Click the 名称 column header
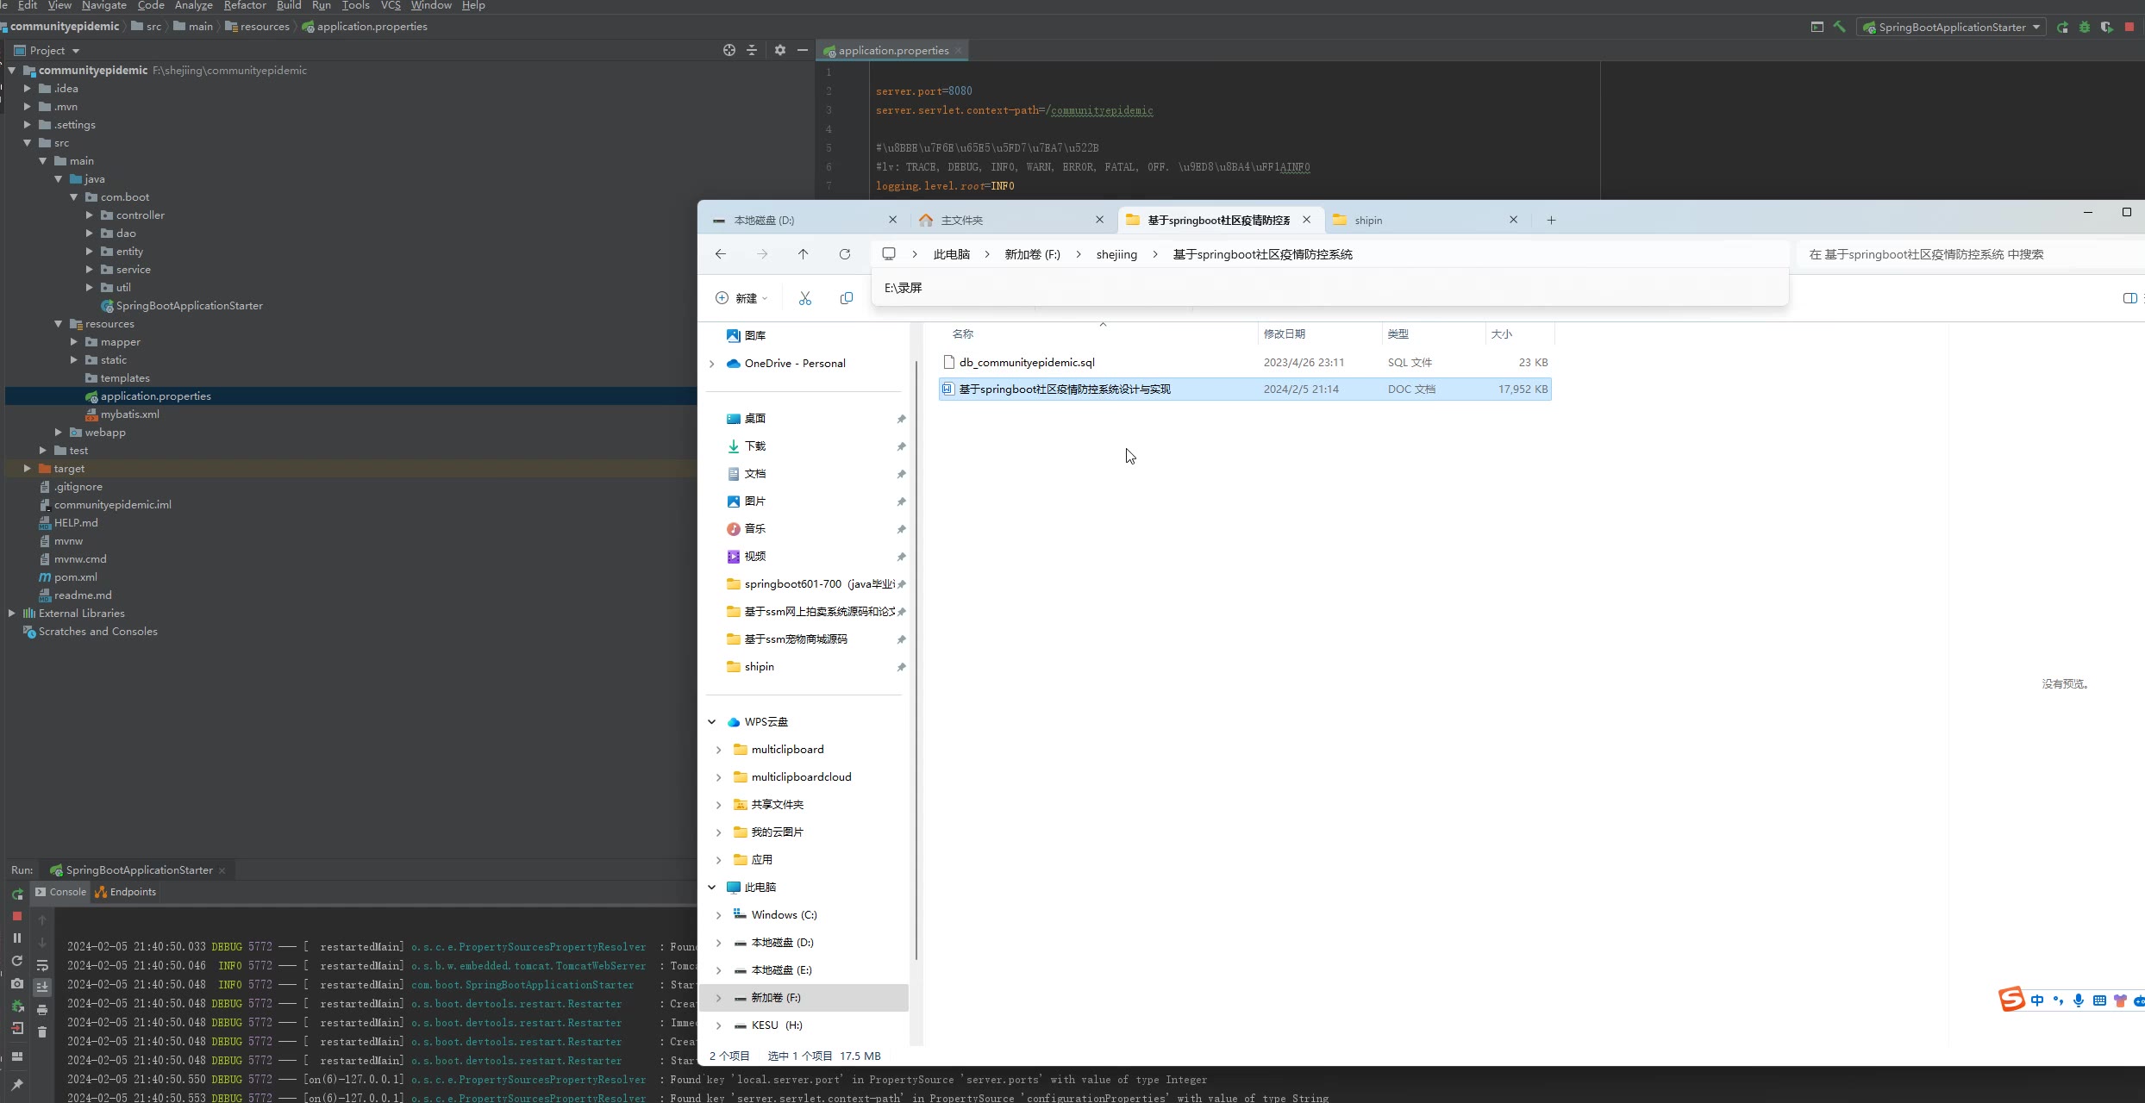The image size is (2145, 1103). [x=963, y=334]
